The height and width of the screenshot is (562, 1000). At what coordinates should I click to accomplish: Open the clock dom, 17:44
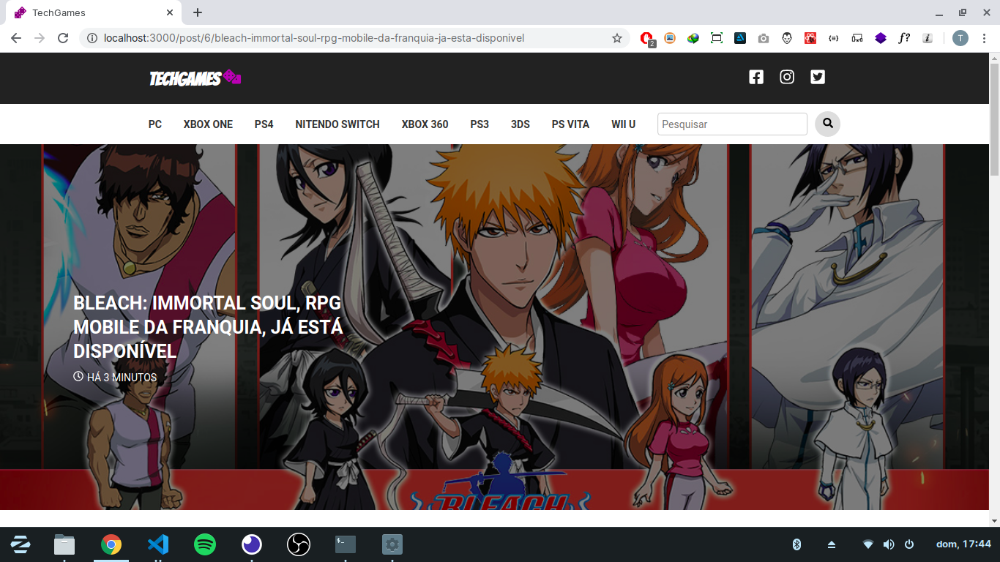tap(963, 544)
